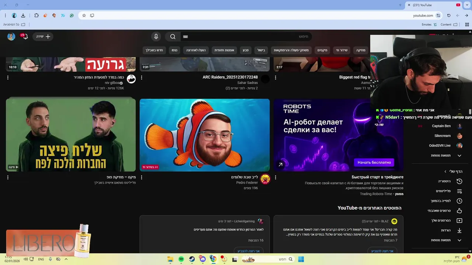
Task: Vote on the BLAZ poll post
Action: tap(382, 251)
